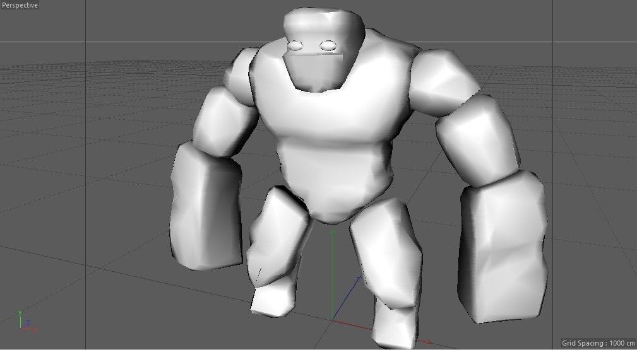Click the blue Z axis handle arrow
The height and width of the screenshot is (350, 637).
click(359, 278)
